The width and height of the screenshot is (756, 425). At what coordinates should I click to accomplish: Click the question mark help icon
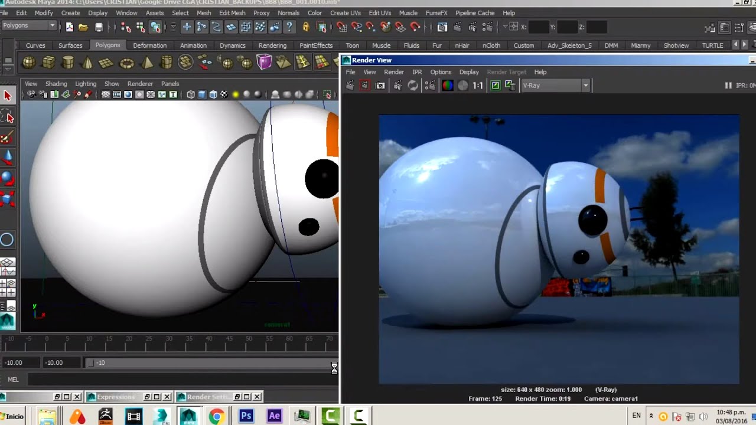point(289,27)
